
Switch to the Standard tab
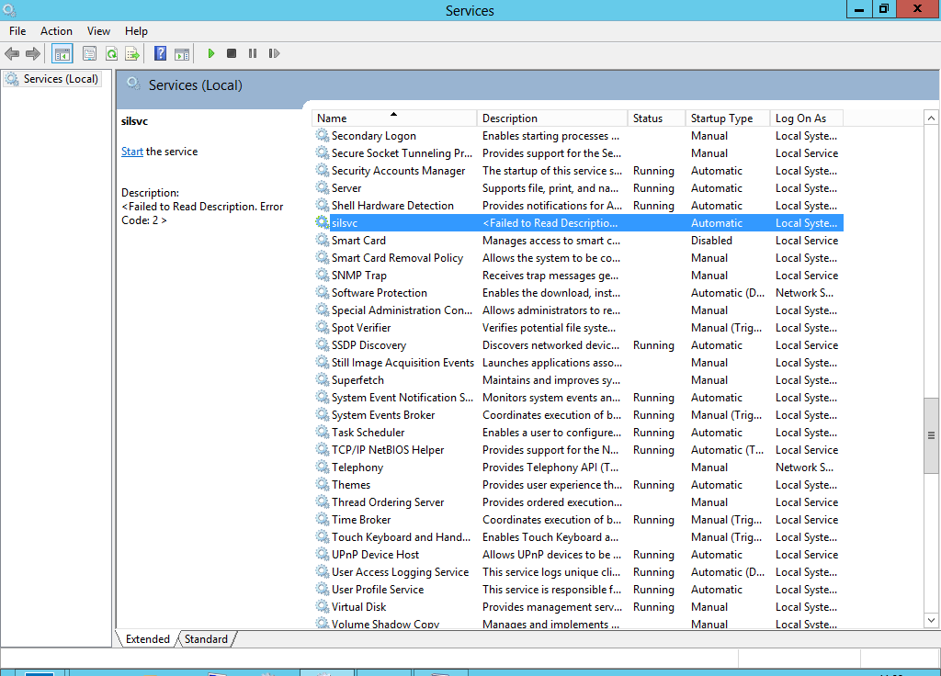coord(206,639)
